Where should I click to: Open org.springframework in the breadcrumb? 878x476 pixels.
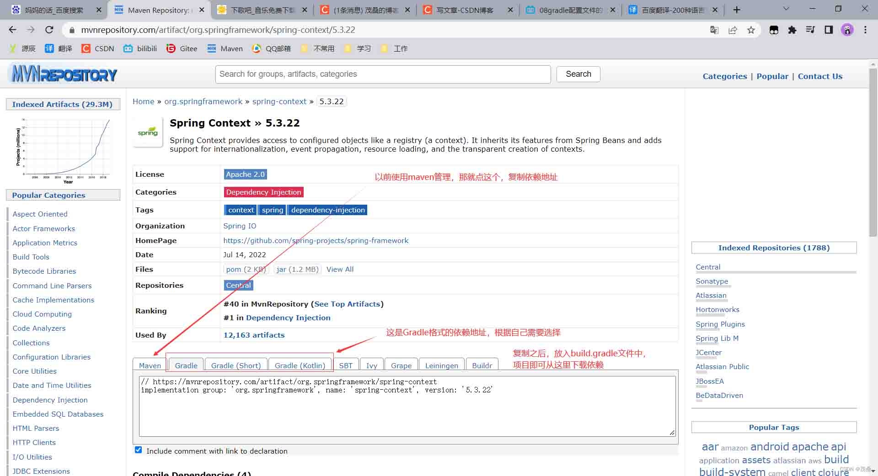coord(203,101)
